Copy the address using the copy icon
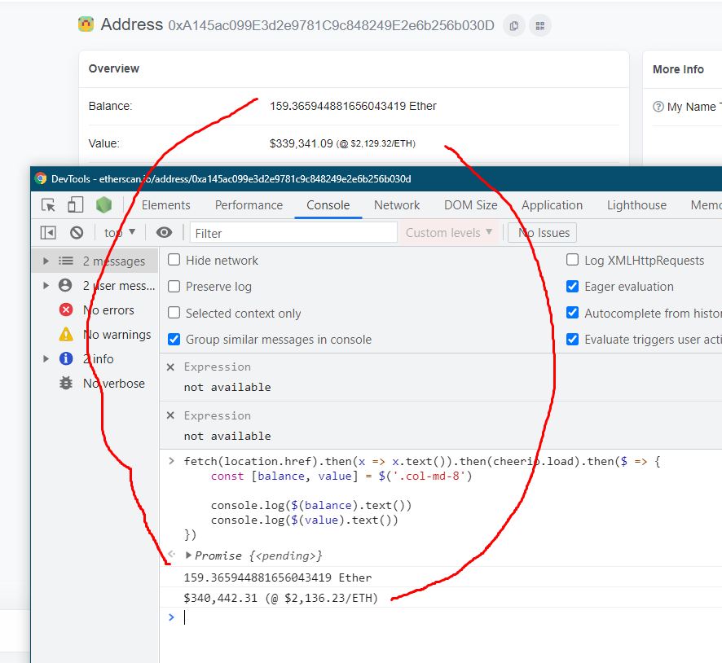 point(514,26)
